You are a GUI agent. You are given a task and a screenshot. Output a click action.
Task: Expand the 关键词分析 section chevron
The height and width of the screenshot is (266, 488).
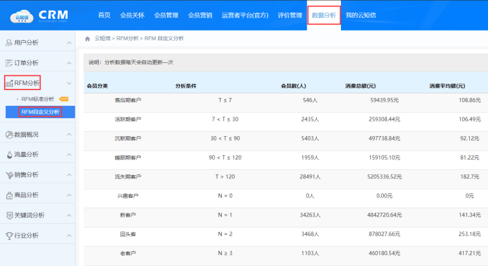coord(69,215)
